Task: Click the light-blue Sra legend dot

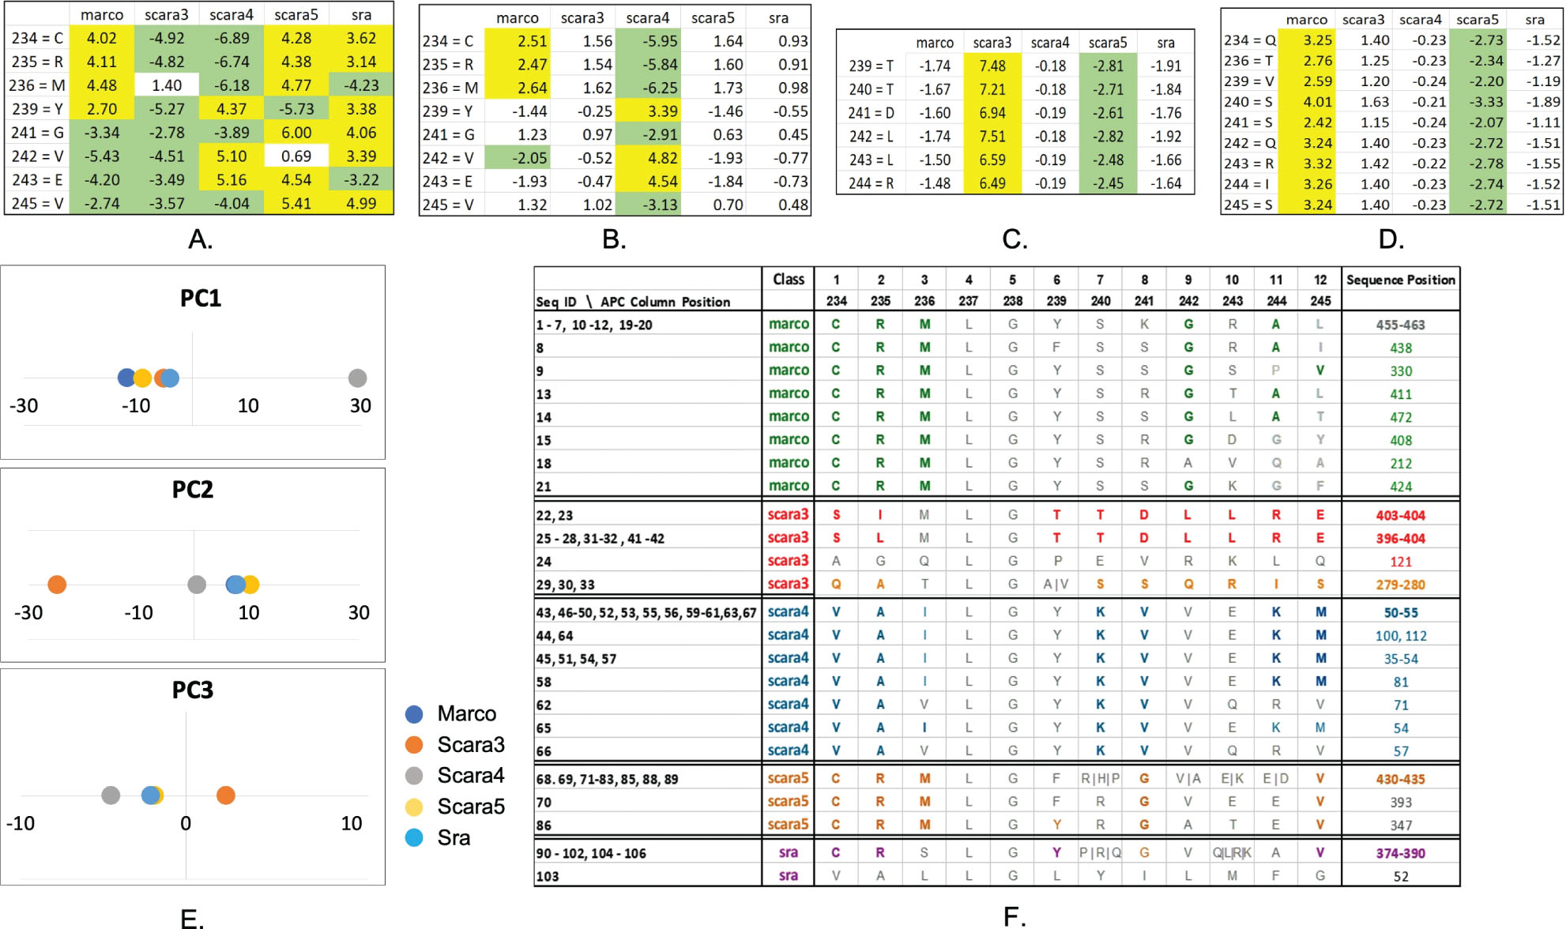Action: (x=414, y=837)
